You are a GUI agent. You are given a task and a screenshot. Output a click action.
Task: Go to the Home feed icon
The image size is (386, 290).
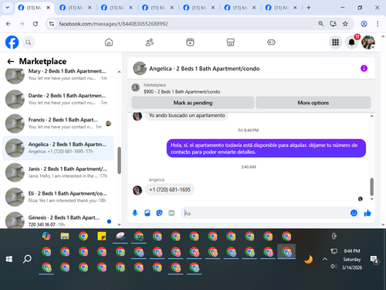[x=109, y=43]
